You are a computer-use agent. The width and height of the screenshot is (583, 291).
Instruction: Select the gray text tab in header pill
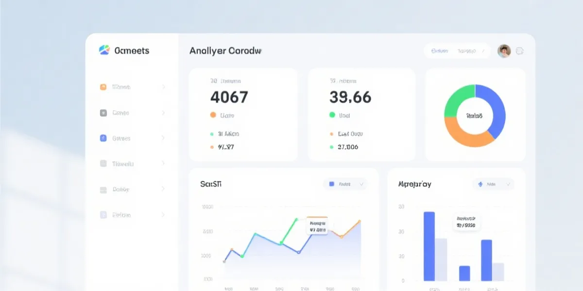(x=467, y=51)
